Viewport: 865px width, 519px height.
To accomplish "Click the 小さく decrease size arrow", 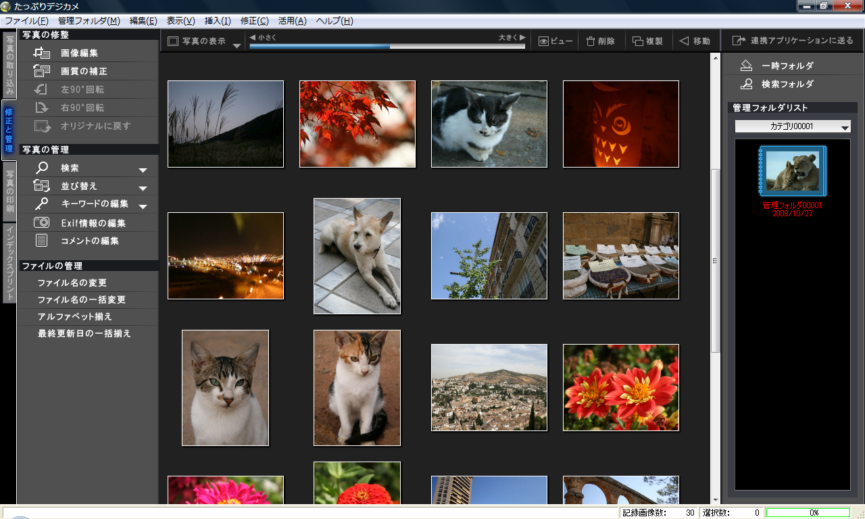I will [x=252, y=37].
